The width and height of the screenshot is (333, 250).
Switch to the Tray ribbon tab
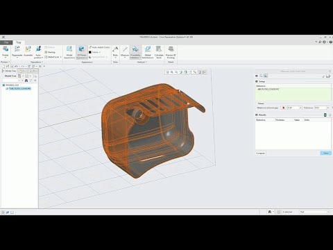click(x=19, y=42)
